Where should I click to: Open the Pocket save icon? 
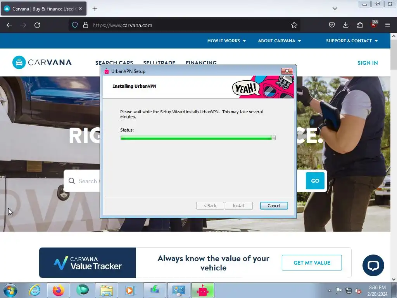tap(332, 25)
